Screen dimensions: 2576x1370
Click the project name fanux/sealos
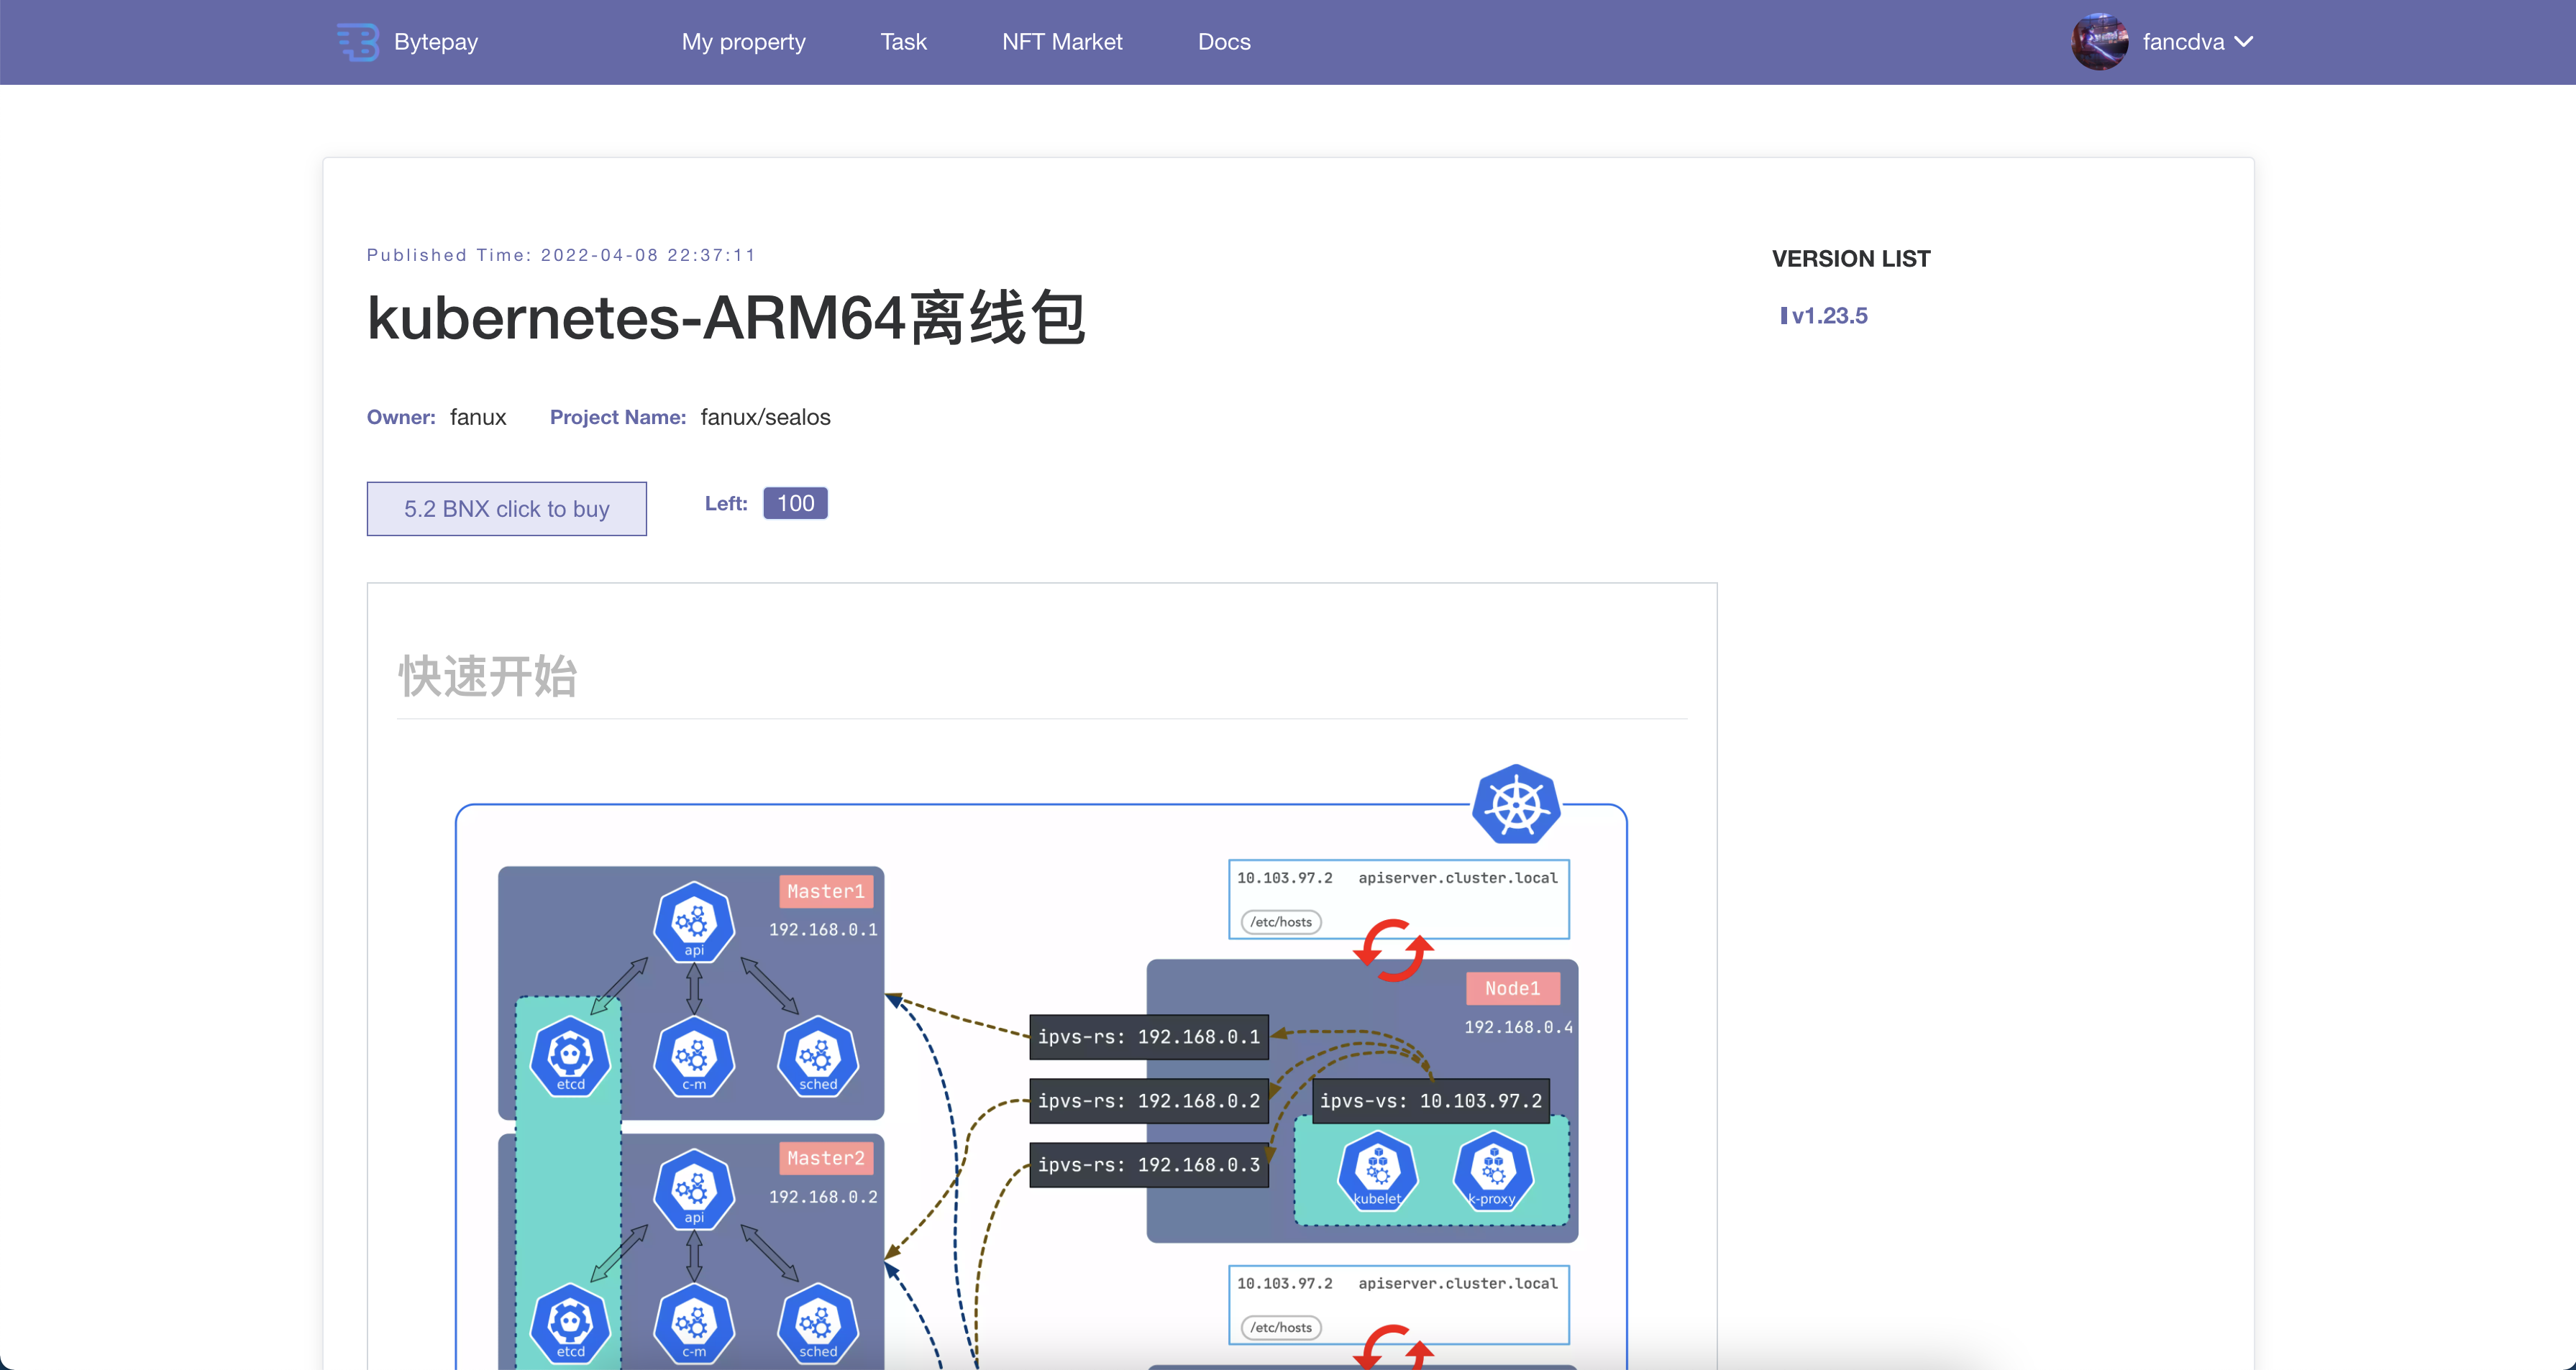click(765, 417)
